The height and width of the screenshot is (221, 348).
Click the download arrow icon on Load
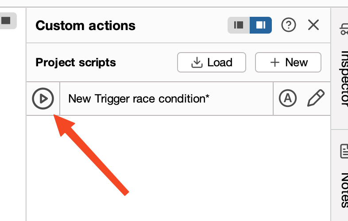[x=197, y=62]
